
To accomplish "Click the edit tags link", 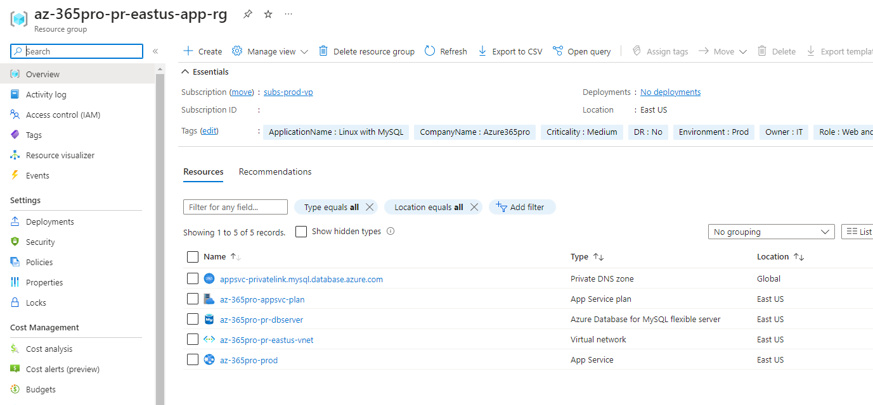I will (209, 131).
